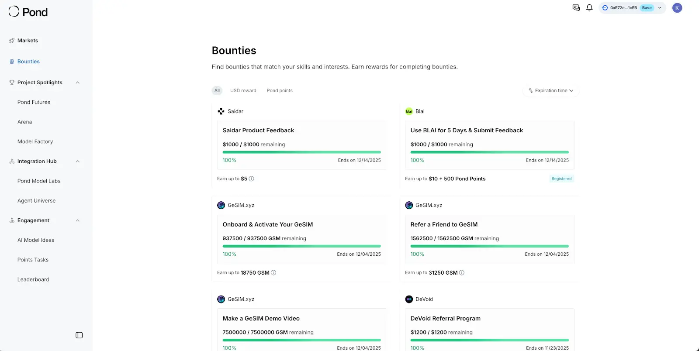Click '$1200 / $1200 remaining' text
The height and width of the screenshot is (351, 699).
click(441, 333)
